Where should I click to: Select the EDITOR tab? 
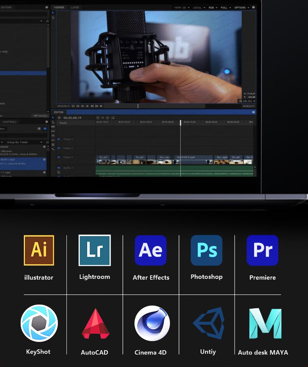click(59, 112)
